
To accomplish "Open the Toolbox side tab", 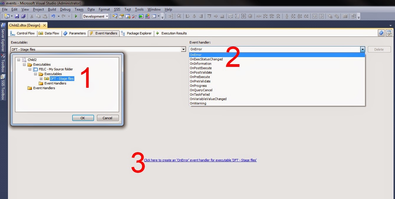I will click(3, 63).
